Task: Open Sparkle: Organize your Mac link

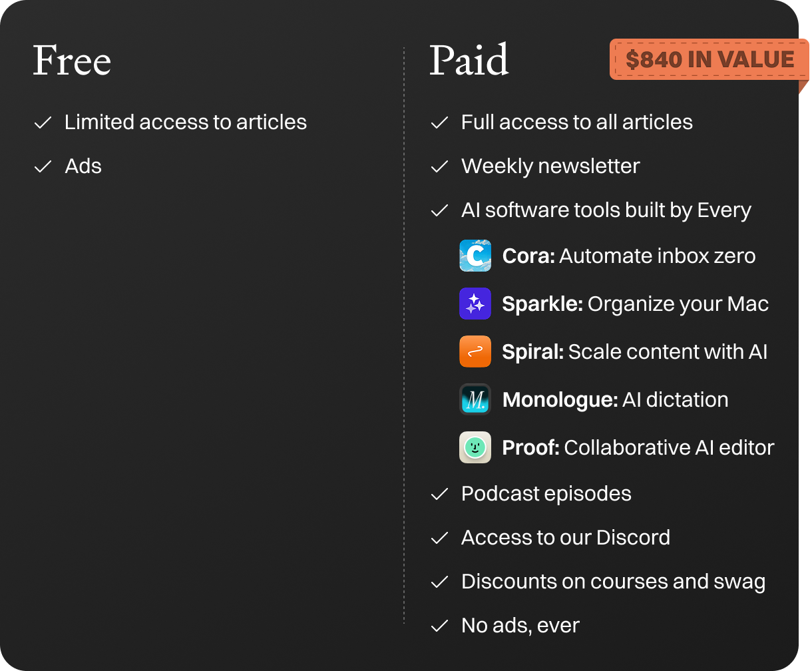Action: coord(636,304)
